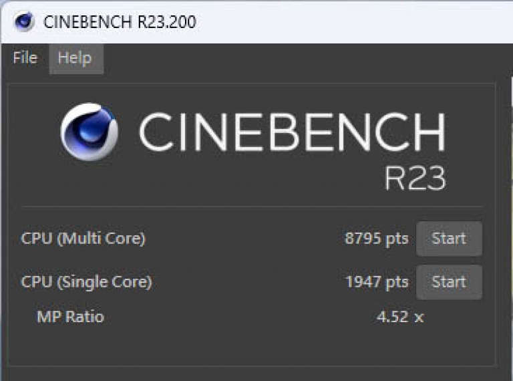The width and height of the screenshot is (513, 381).
Task: Click the 4.52 x ratio value
Action: 400,317
